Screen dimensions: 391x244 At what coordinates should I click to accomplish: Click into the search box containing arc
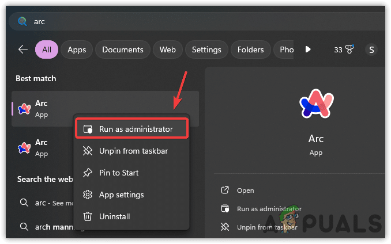pyautogui.click(x=173, y=21)
